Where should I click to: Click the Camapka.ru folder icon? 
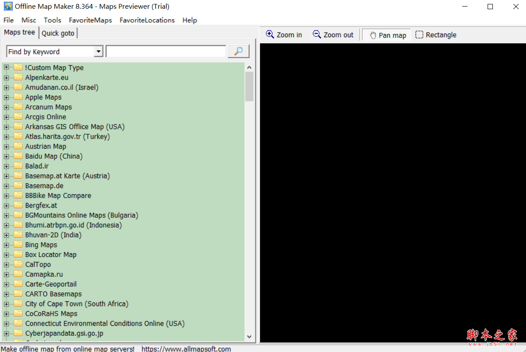point(18,274)
